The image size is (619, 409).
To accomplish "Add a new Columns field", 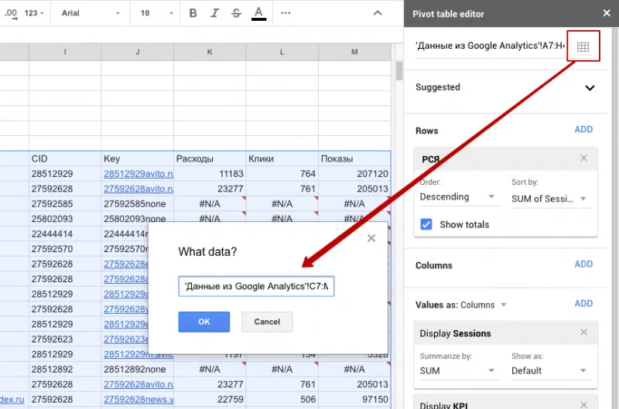I will [x=583, y=264].
